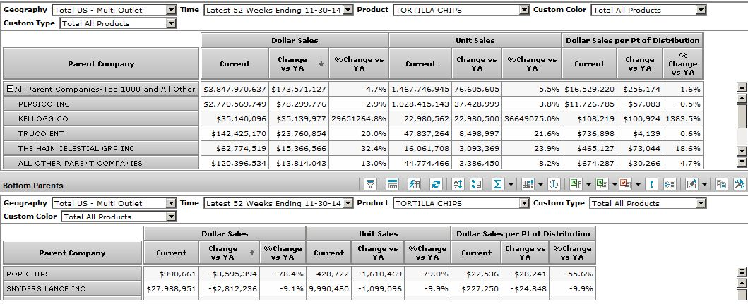Click the filter funnel icon in toolbar

point(370,184)
